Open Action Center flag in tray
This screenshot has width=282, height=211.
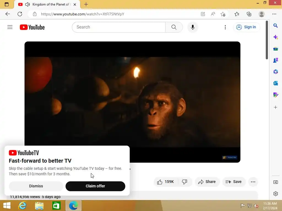243,206
